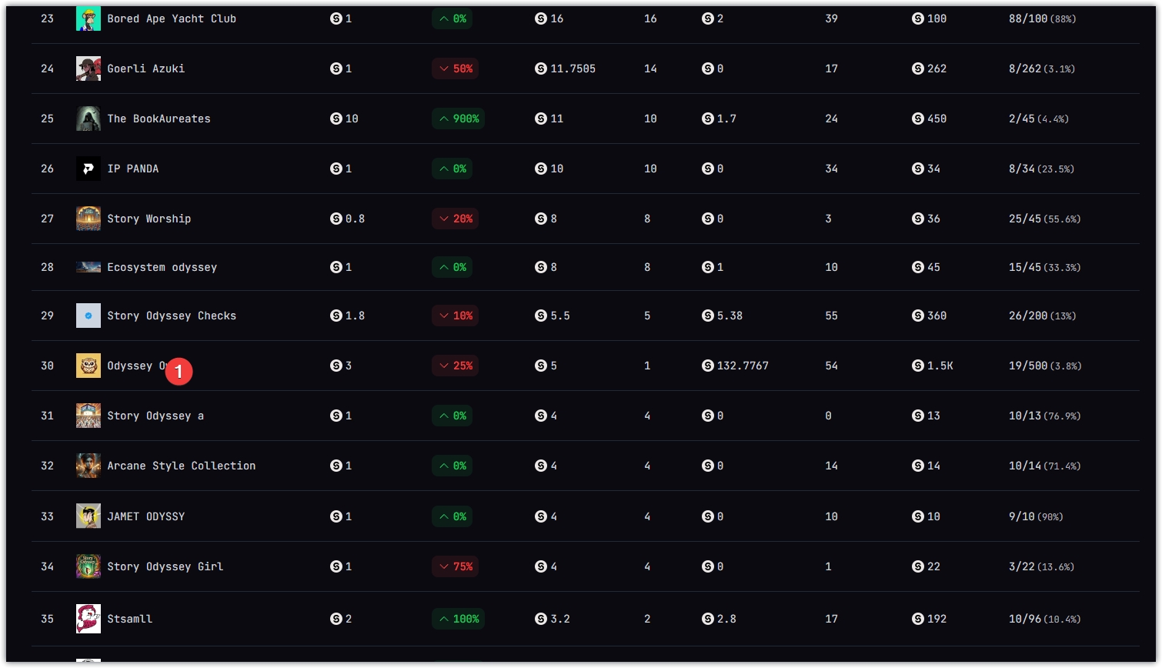The width and height of the screenshot is (1162, 668).
Task: Open the IP PANDA logo icon
Action: pos(88,169)
